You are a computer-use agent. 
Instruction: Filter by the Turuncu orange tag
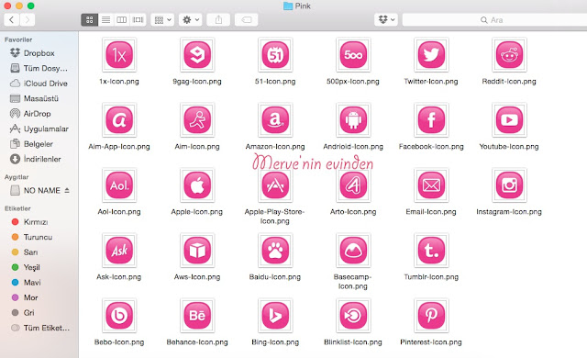pyautogui.click(x=39, y=237)
